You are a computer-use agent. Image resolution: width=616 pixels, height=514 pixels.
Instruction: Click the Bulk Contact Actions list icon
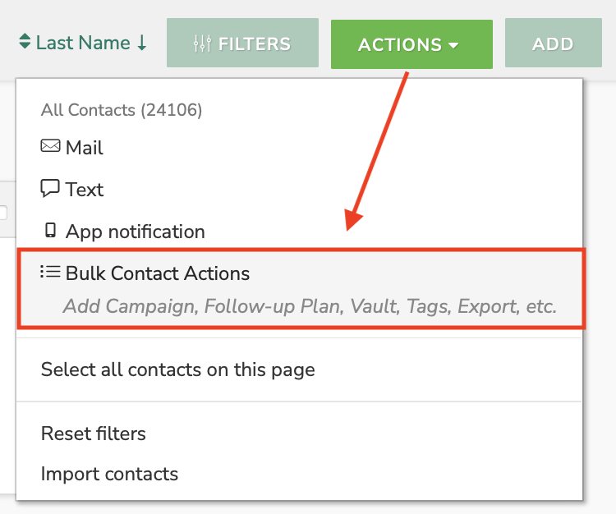point(50,272)
